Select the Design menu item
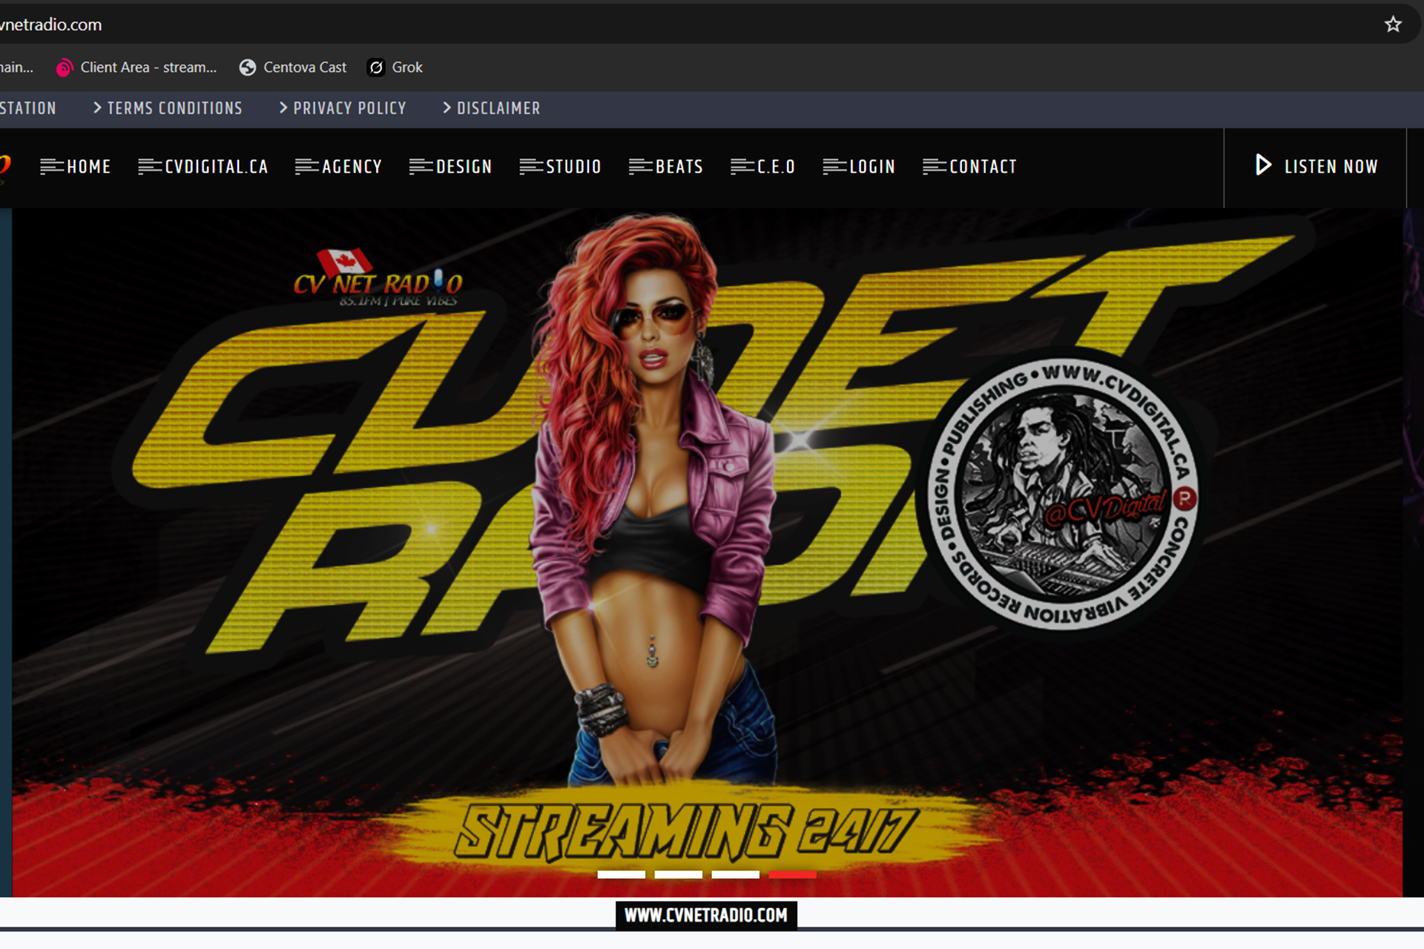This screenshot has width=1424, height=949. pos(464,167)
